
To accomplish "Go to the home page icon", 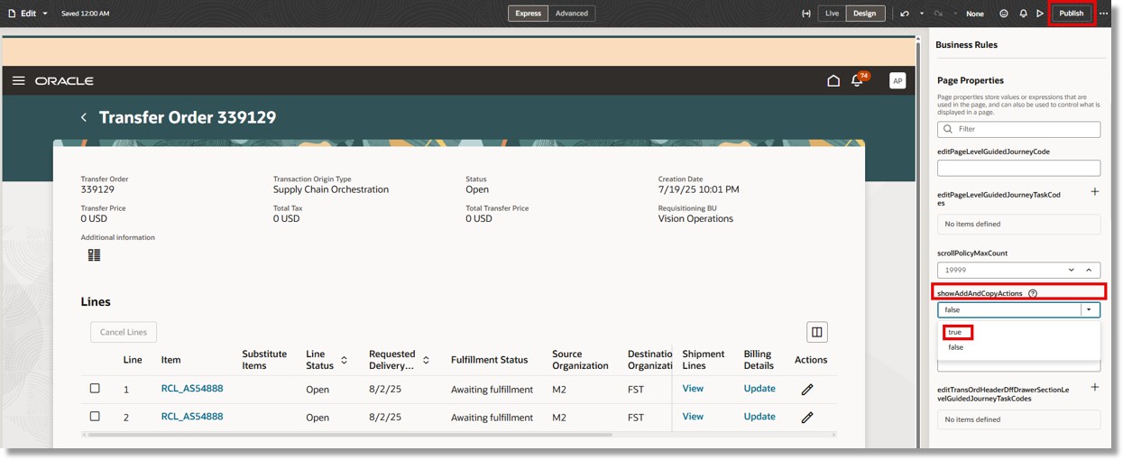I will pos(833,80).
